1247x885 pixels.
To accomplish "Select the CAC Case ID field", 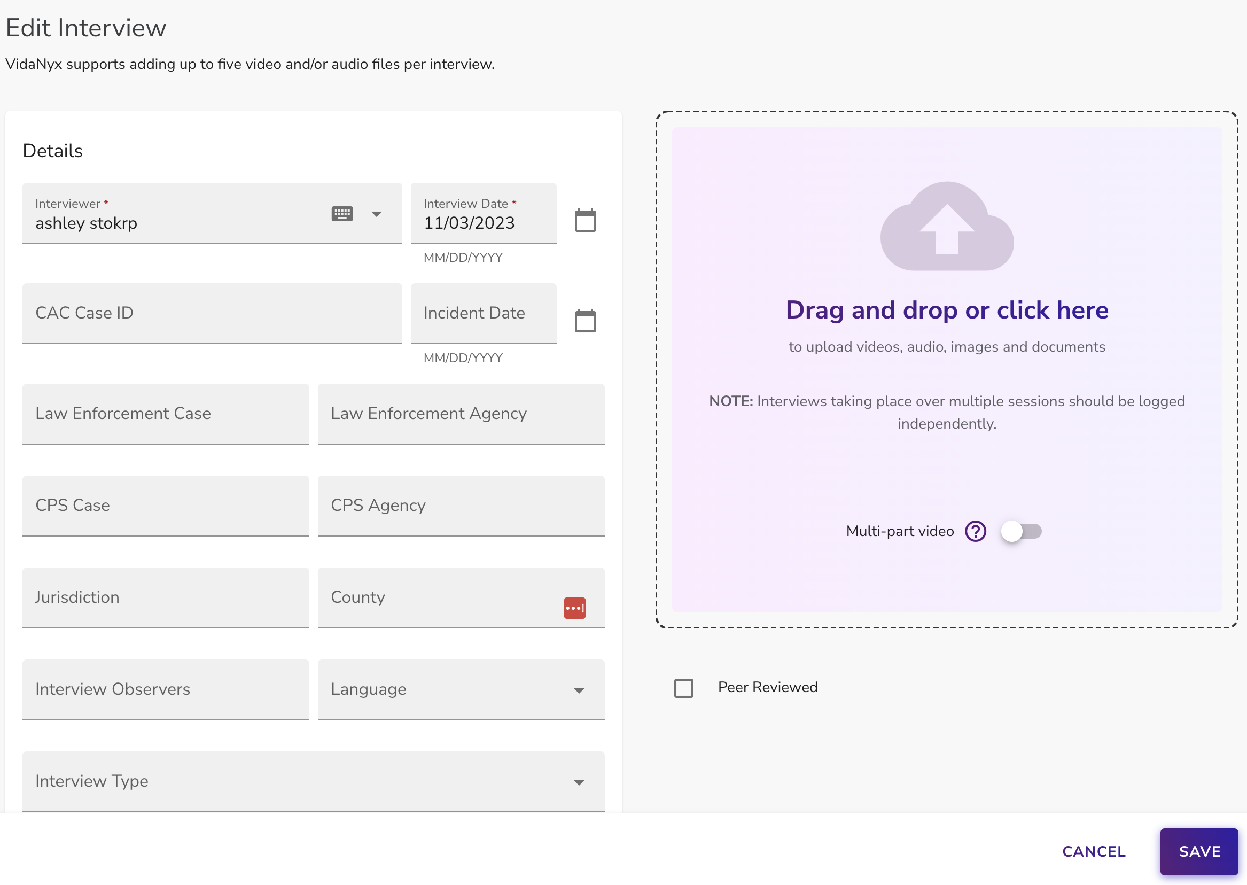I will (213, 313).
